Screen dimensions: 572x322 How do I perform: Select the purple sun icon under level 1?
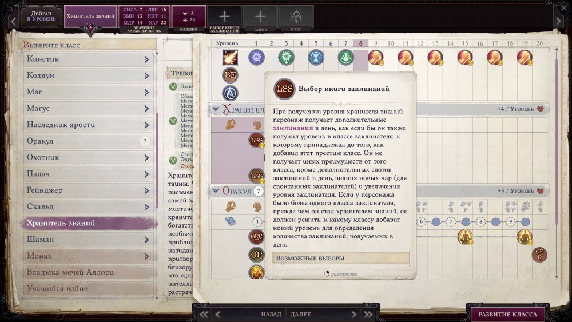coord(256,58)
